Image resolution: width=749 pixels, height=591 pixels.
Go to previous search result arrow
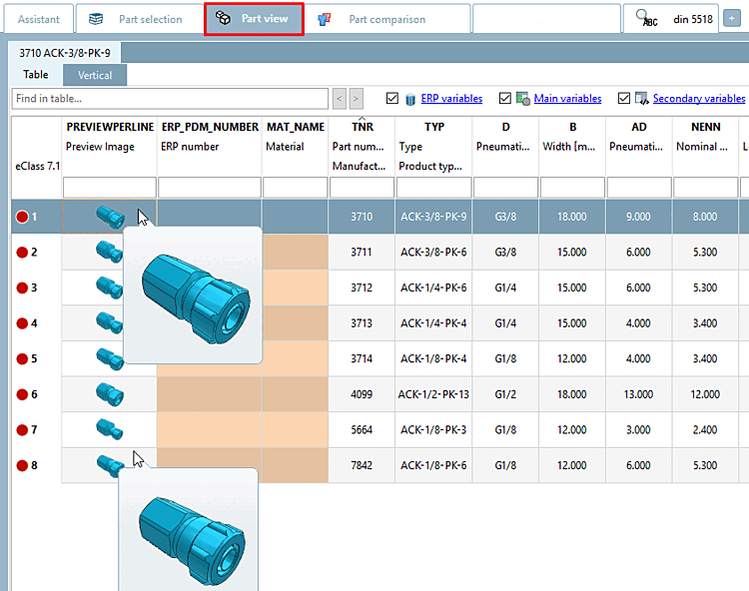tap(340, 99)
